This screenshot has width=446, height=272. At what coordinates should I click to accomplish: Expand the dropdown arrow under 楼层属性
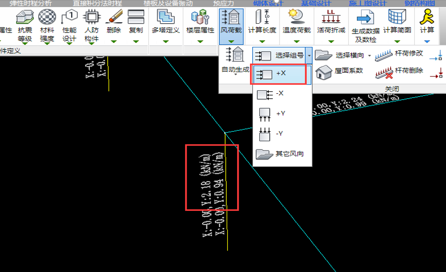200,41
